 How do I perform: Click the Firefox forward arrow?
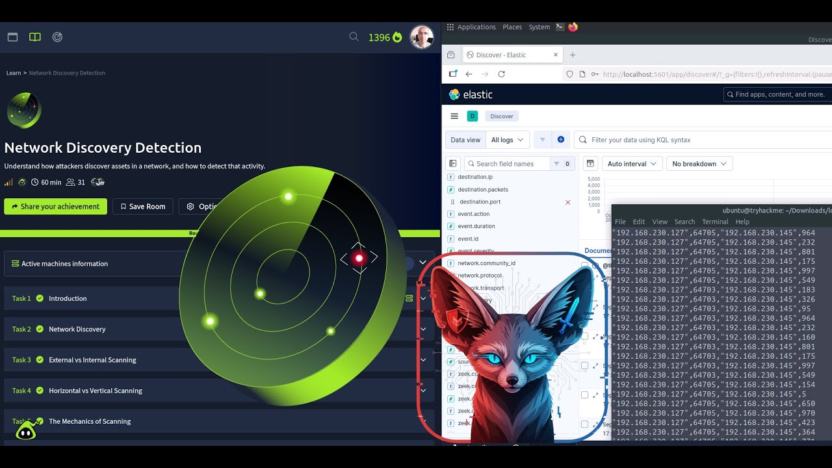coord(485,74)
